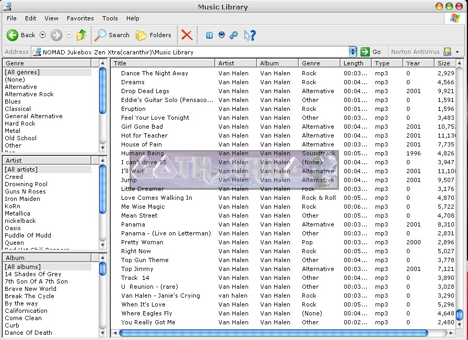This screenshot has width=468, height=340.
Task: Select Old School genre
Action: 20,138
